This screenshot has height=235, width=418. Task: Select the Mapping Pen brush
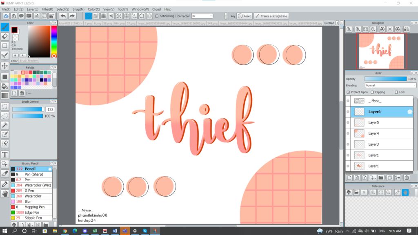31,207
